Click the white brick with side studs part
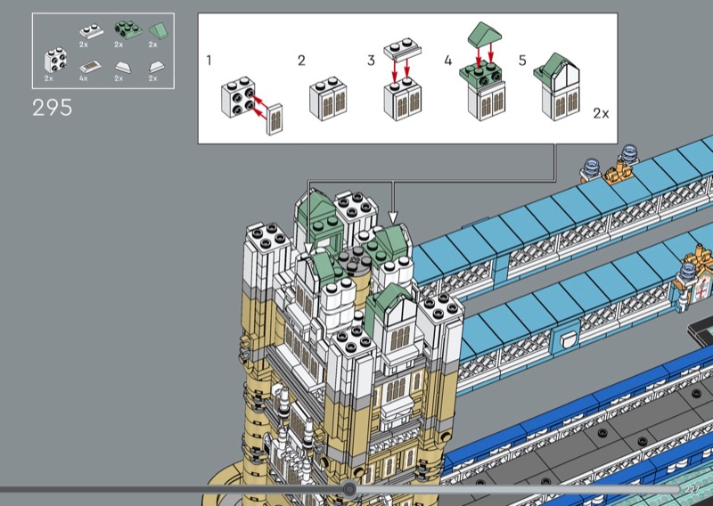The image size is (713, 506). pos(55,60)
